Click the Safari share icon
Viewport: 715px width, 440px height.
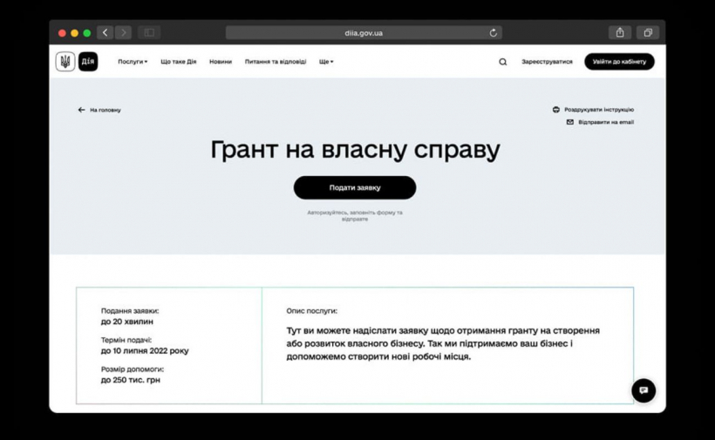(x=620, y=33)
